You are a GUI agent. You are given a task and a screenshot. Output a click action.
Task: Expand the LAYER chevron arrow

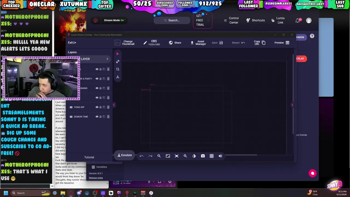[107, 59]
